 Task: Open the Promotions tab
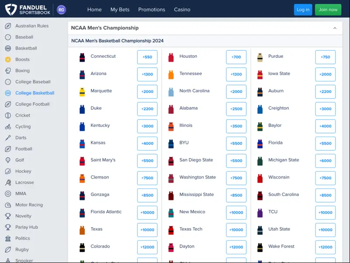tap(152, 10)
